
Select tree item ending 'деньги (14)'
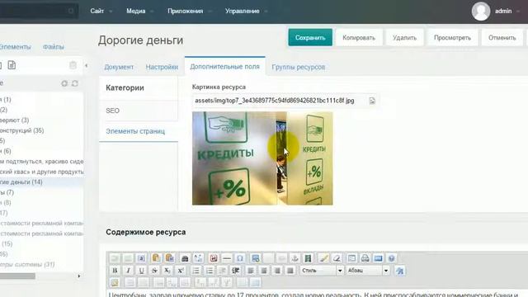click(21, 182)
